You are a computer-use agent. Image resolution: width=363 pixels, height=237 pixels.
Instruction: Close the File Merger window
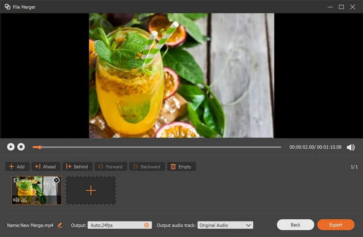click(x=353, y=7)
